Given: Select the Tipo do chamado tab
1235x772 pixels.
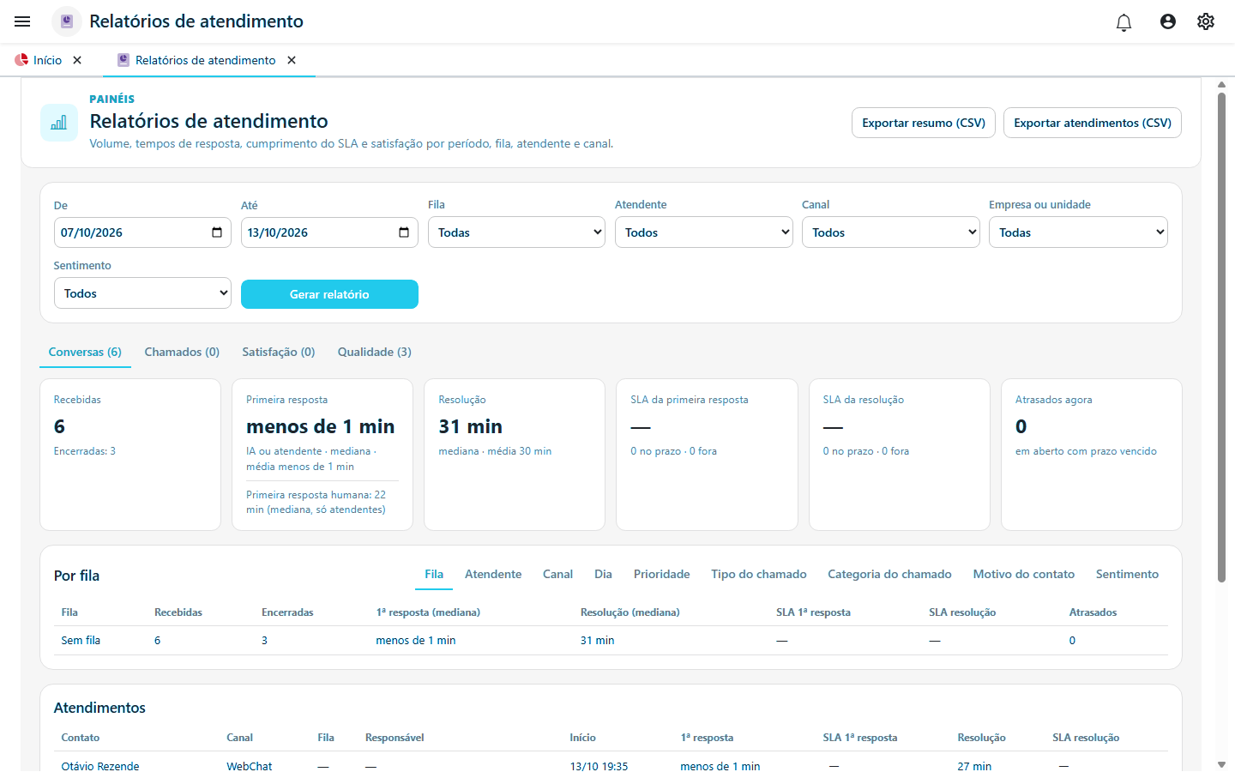Looking at the screenshot, I should coord(759,575).
